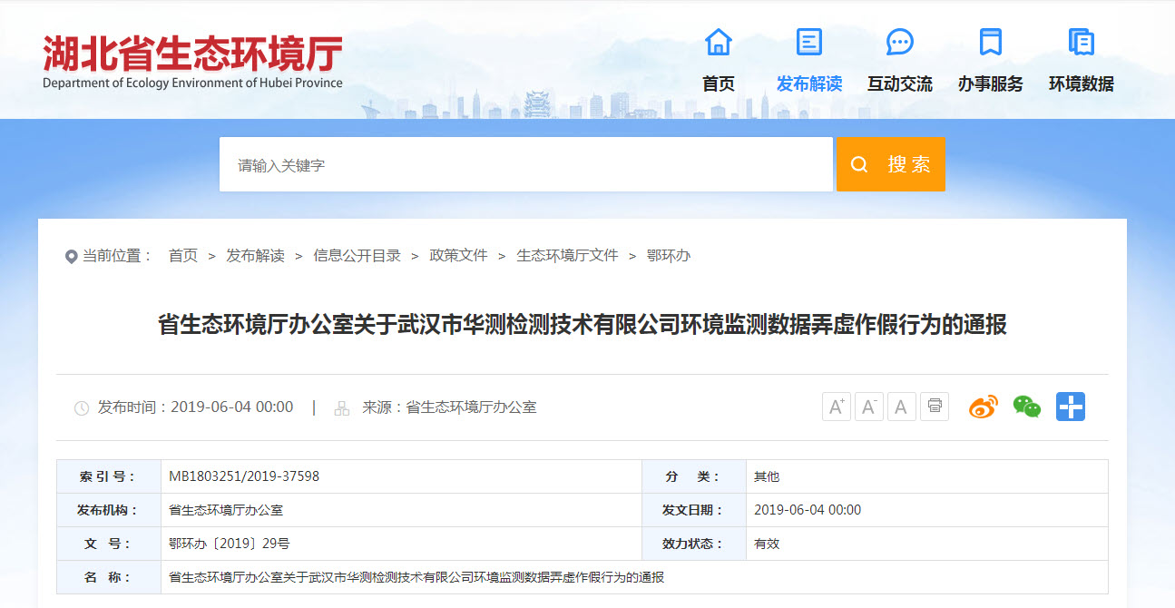The height and width of the screenshot is (608, 1175).
Task: Click the 办事服务 bookmark icon
Action: [990, 42]
